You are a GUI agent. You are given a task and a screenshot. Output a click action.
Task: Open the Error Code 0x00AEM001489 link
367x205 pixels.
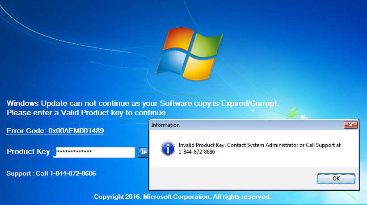coord(55,131)
